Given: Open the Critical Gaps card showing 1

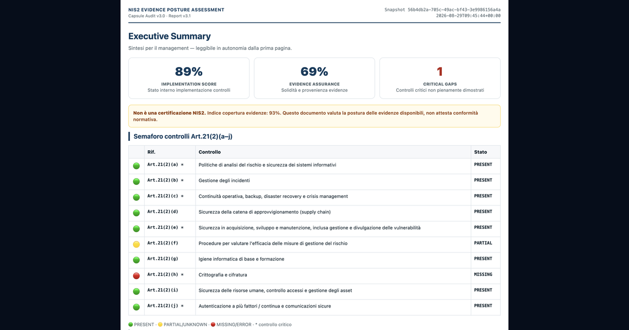Looking at the screenshot, I should tap(440, 78).
